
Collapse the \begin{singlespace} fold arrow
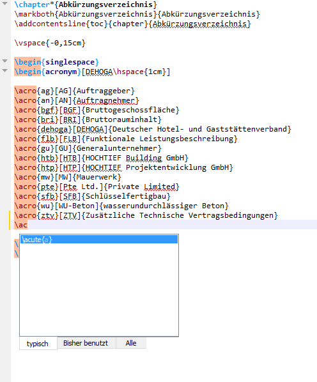5,61
